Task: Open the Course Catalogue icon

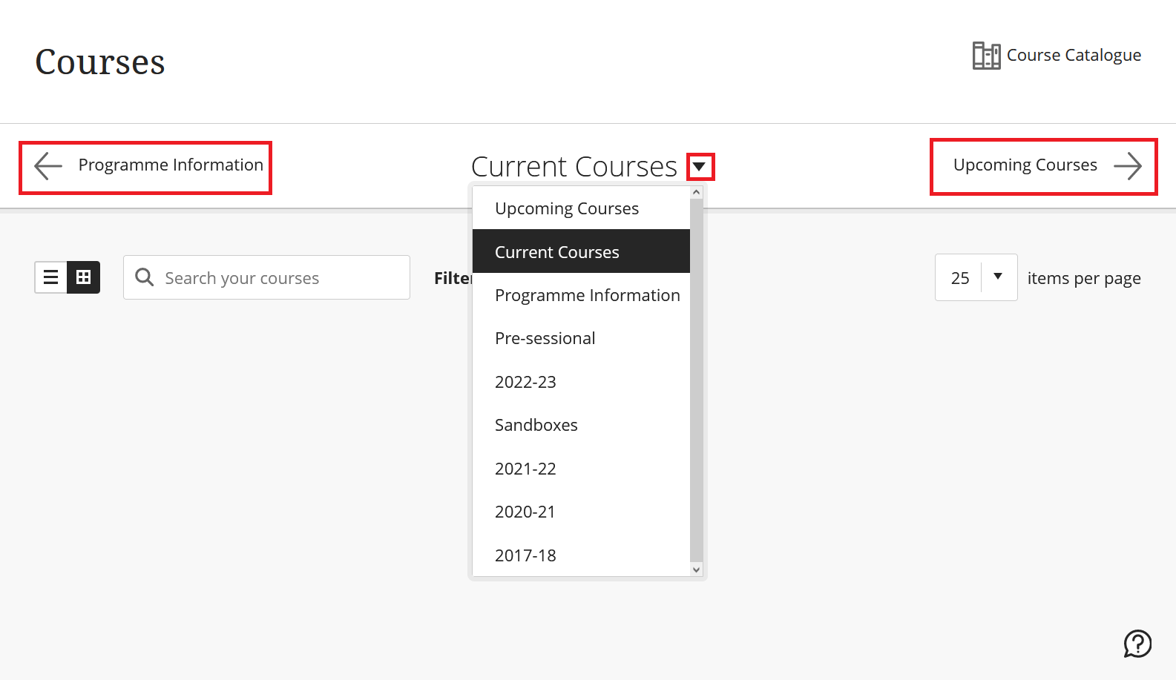Action: pyautogui.click(x=985, y=55)
